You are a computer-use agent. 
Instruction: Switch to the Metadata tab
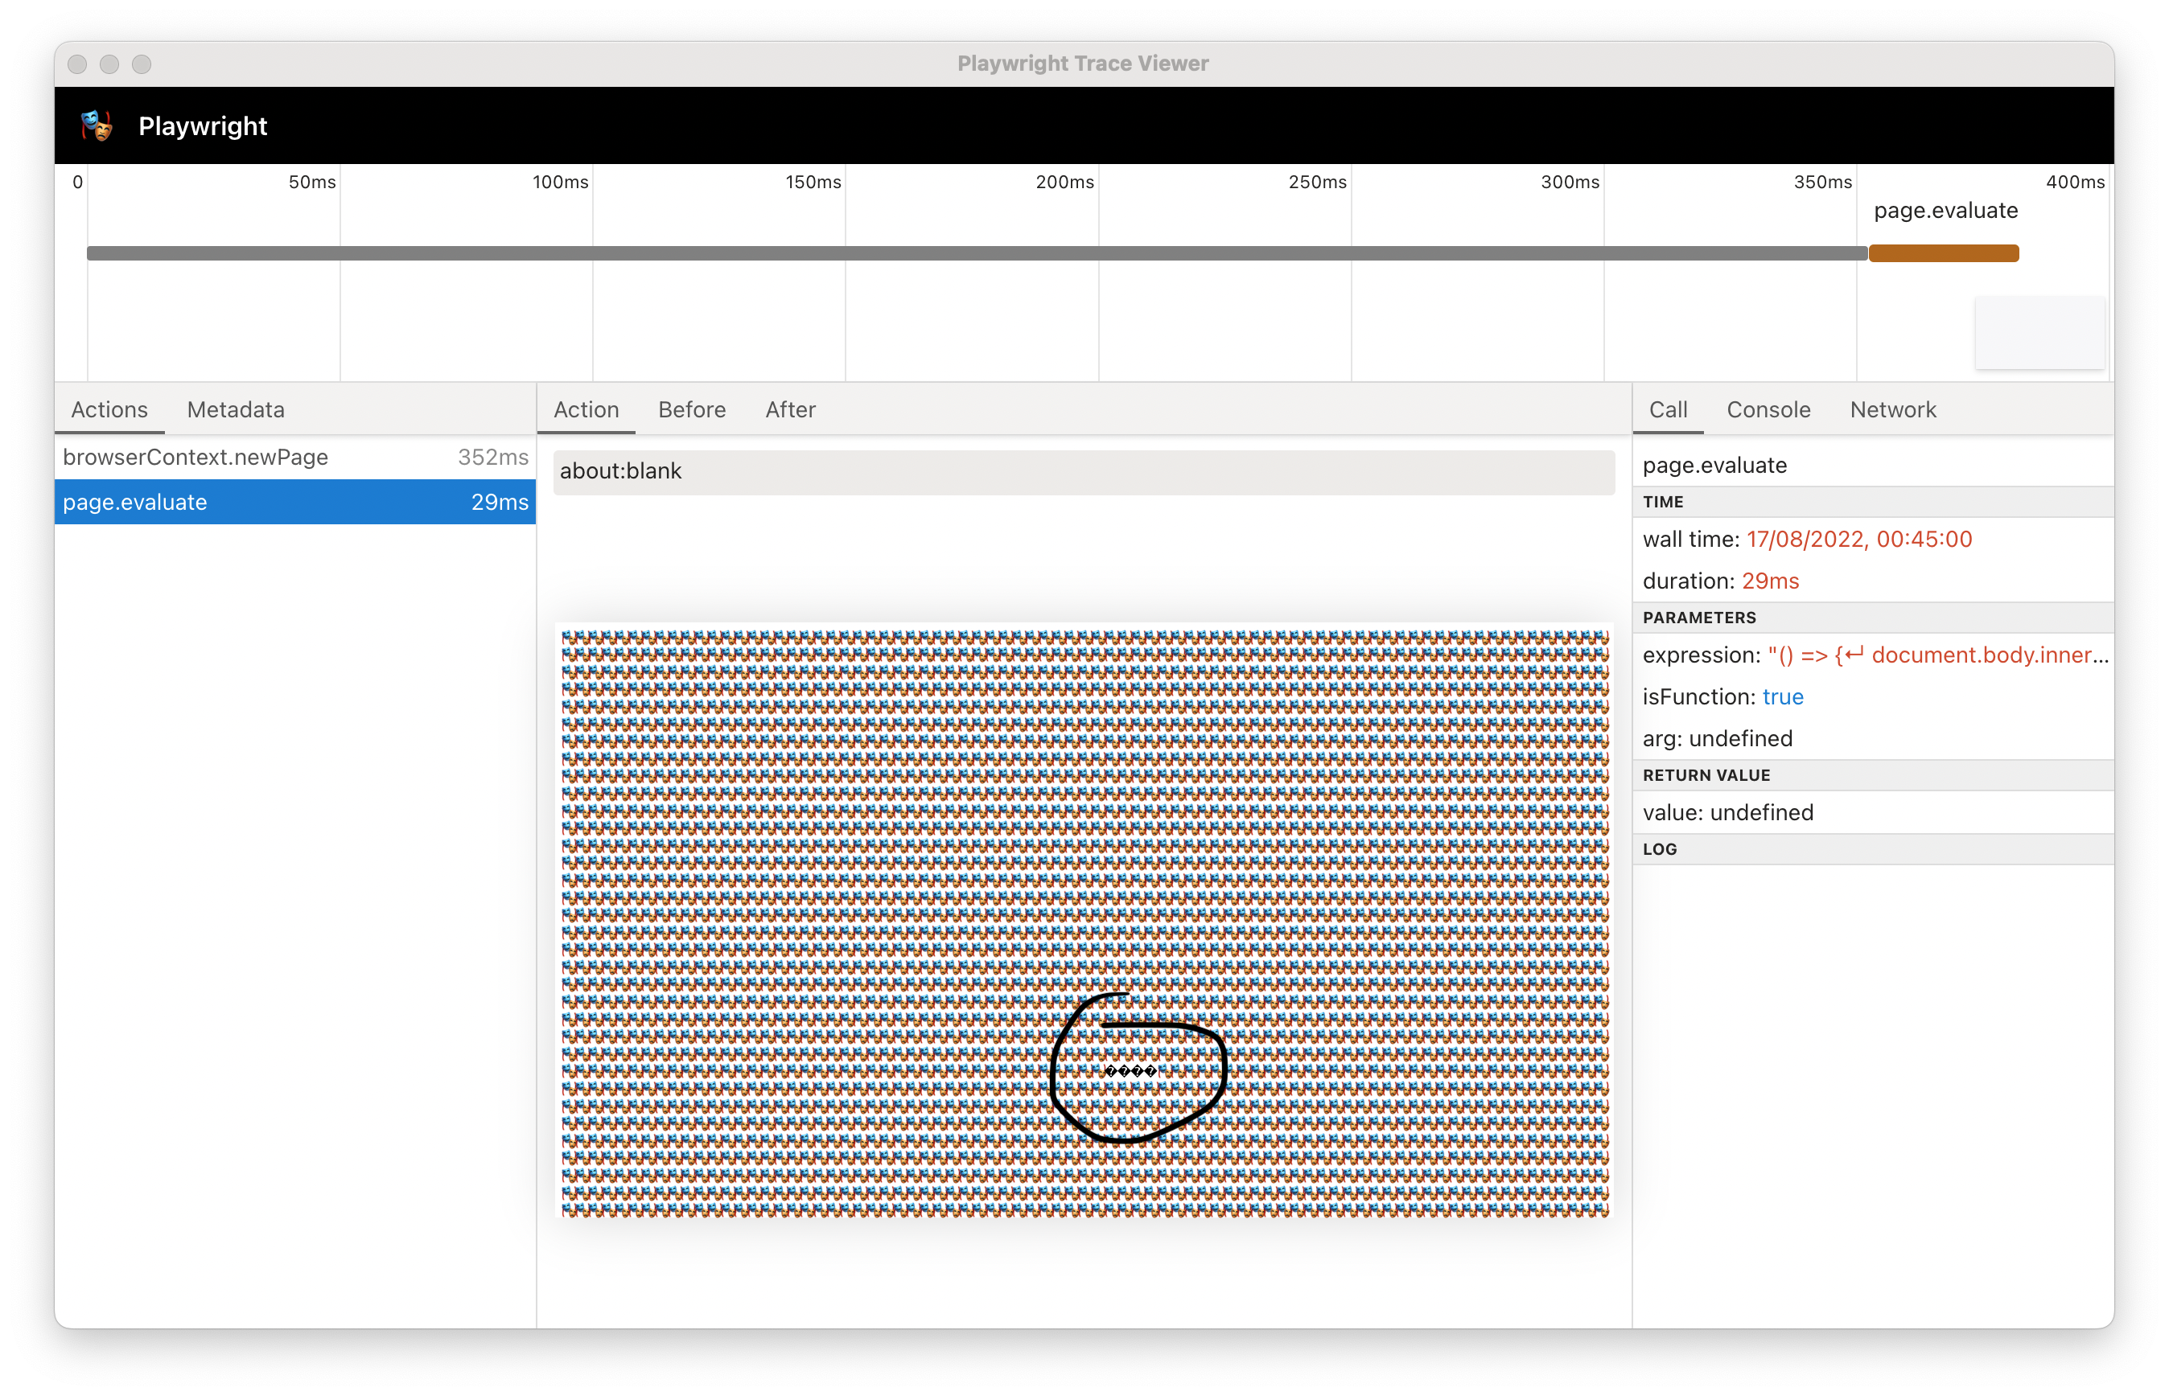[234, 410]
